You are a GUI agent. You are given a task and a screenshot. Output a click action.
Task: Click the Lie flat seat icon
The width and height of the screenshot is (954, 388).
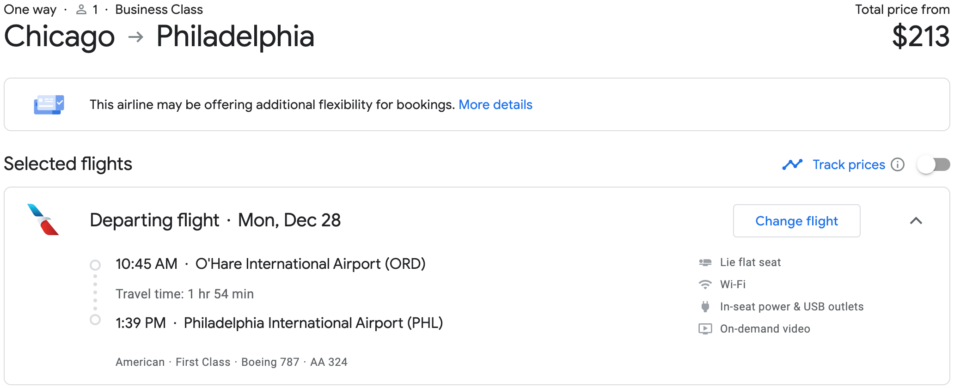pyautogui.click(x=705, y=262)
